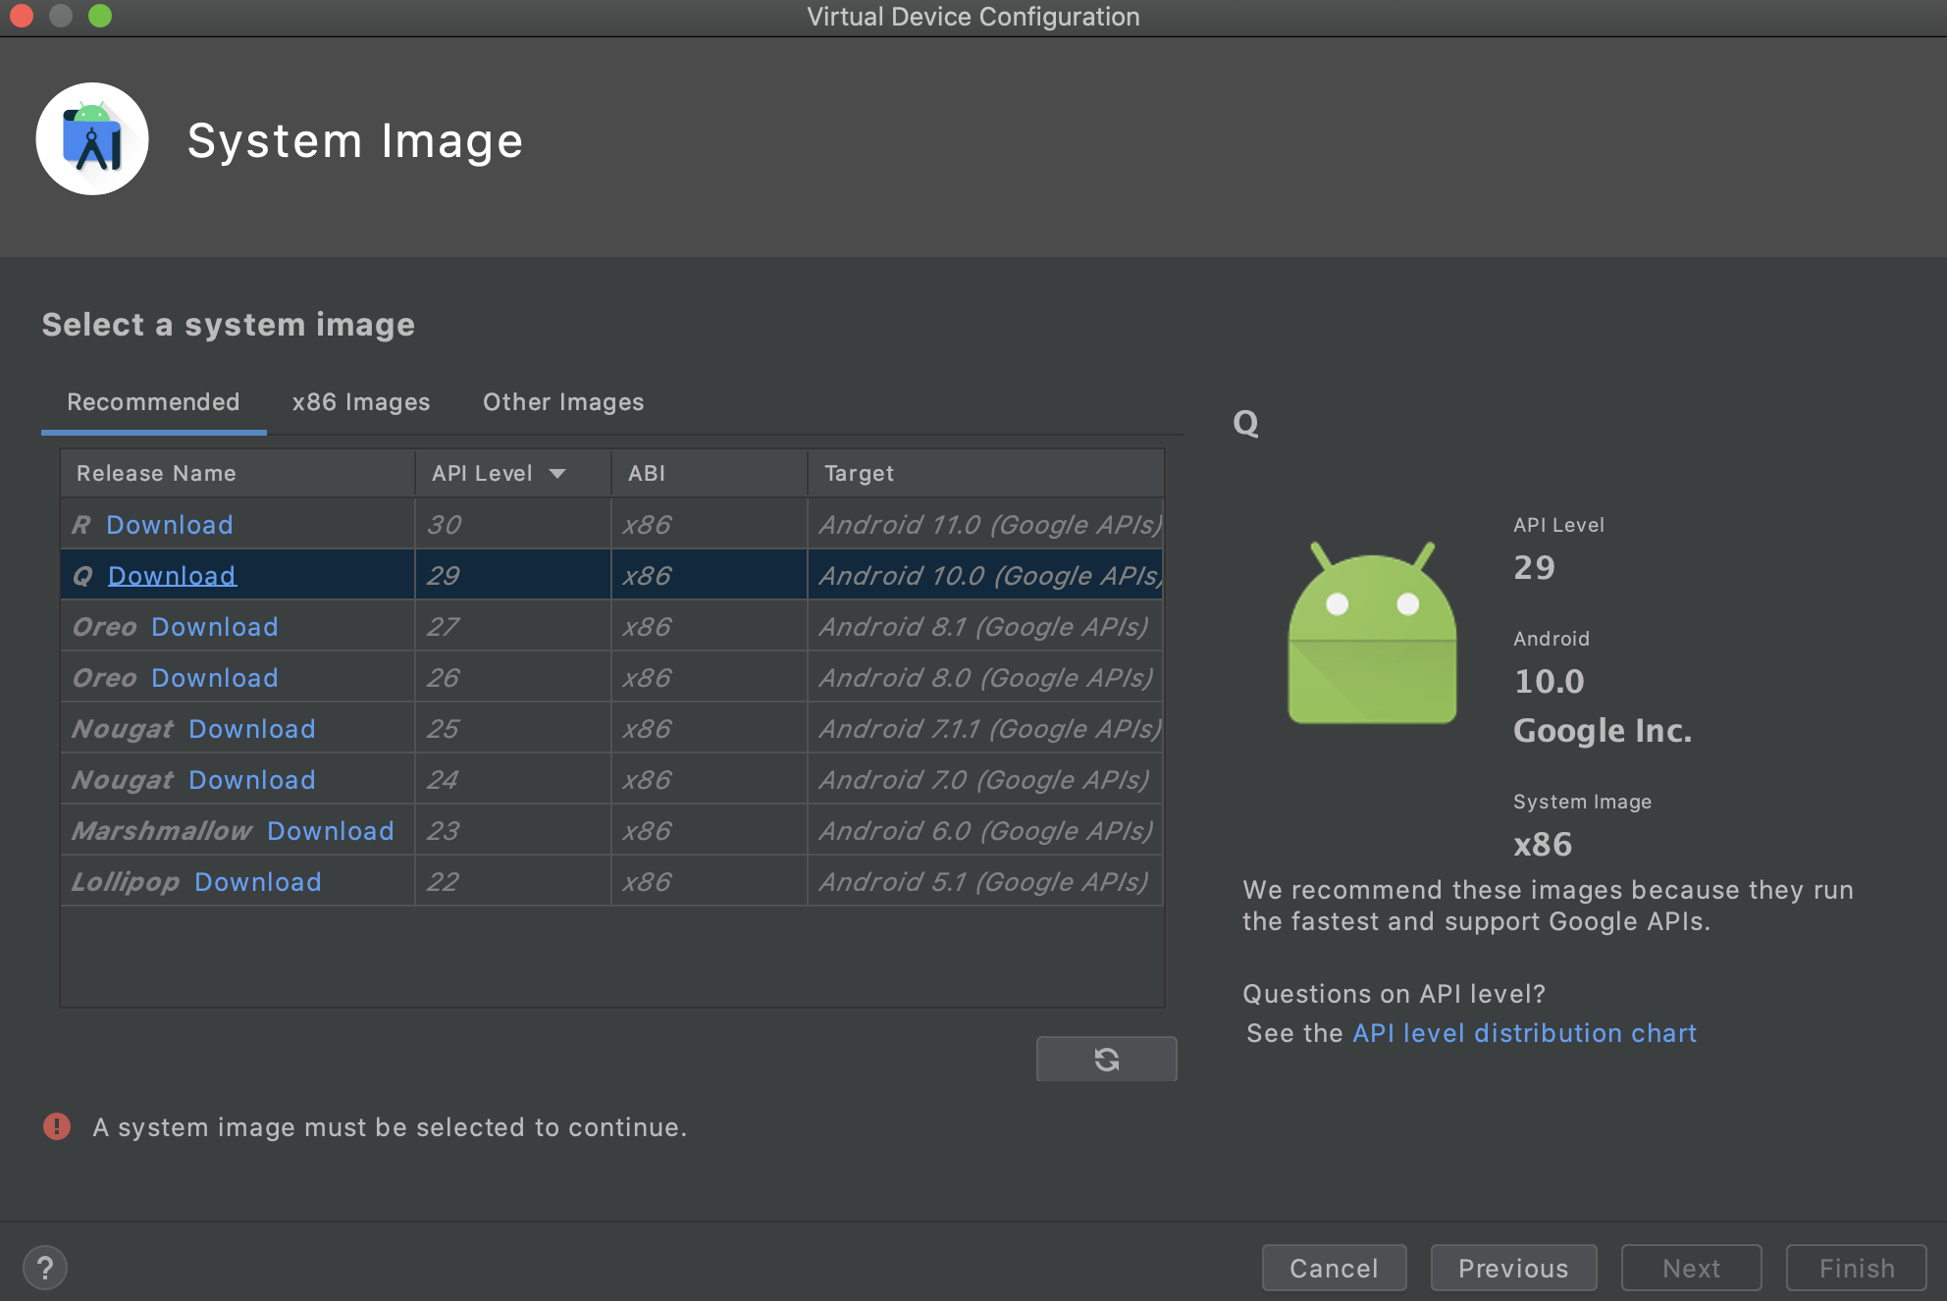
Task: Click the Cancel button
Action: click(x=1334, y=1268)
